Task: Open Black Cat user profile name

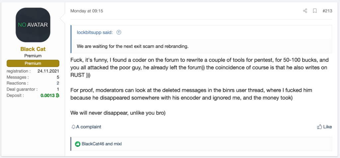Action: click(33, 49)
